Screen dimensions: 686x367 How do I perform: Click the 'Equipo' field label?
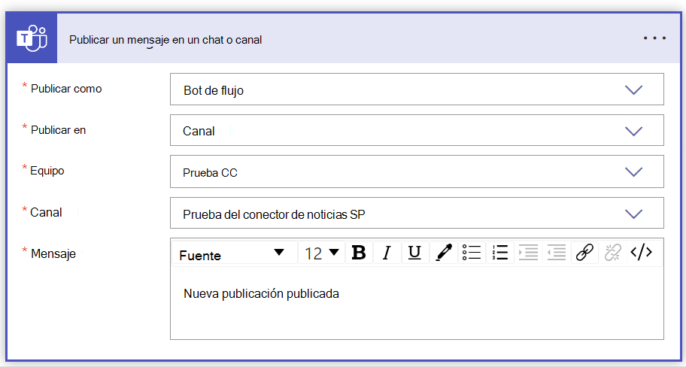(x=47, y=171)
